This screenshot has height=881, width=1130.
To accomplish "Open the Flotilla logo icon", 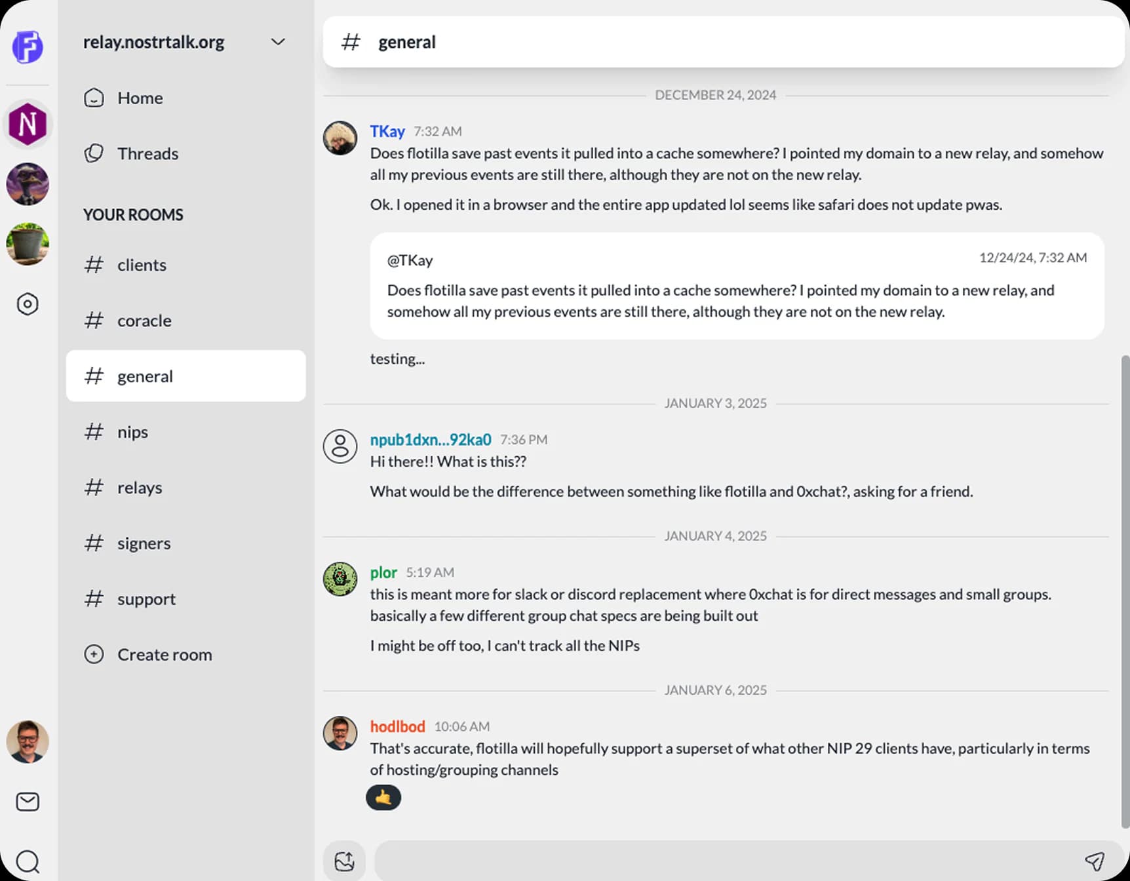I will tap(28, 47).
